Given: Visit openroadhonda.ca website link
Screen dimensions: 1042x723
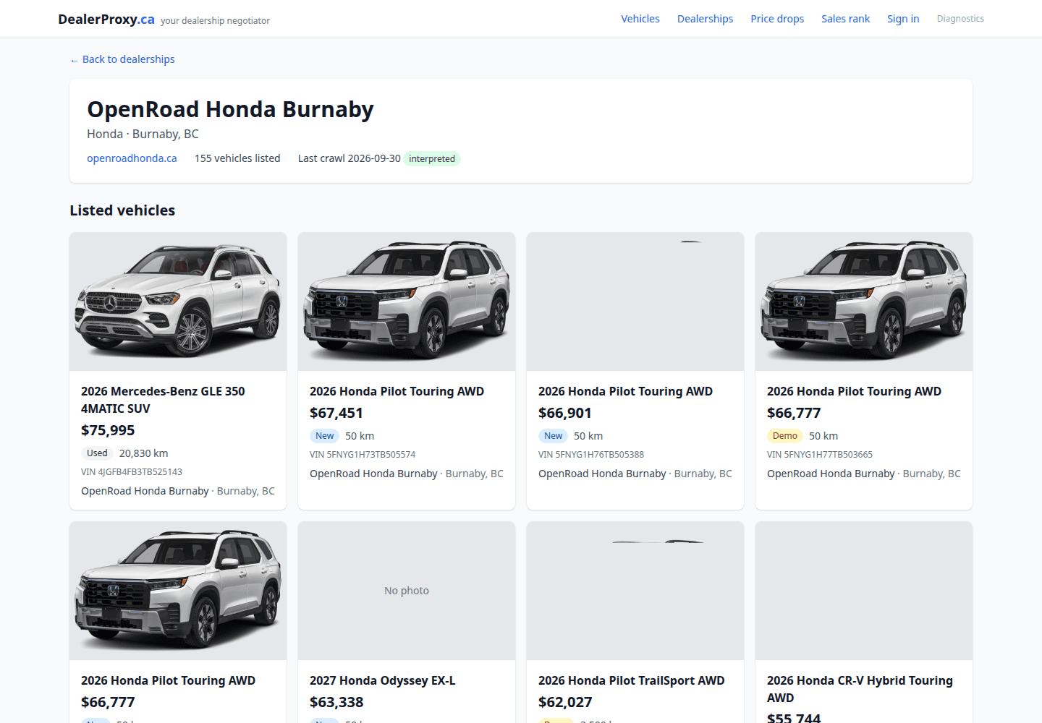Looking at the screenshot, I should click(x=132, y=158).
